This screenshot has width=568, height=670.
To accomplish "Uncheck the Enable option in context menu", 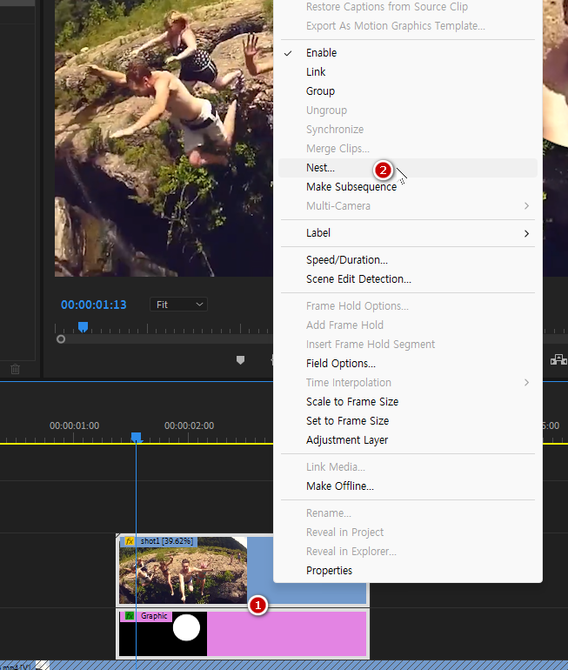I will (x=321, y=53).
